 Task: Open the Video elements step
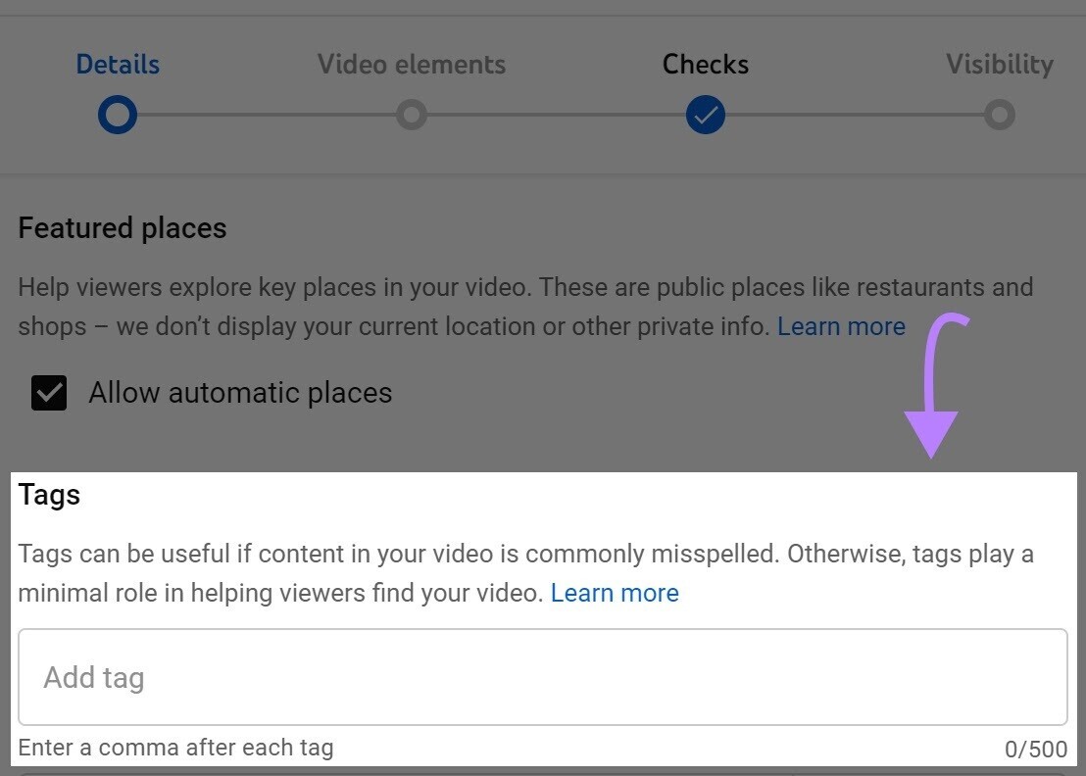pyautogui.click(x=412, y=65)
